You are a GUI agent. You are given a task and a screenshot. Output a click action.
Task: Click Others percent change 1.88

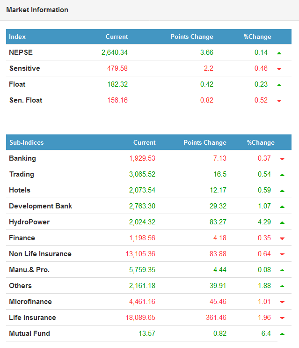264,286
